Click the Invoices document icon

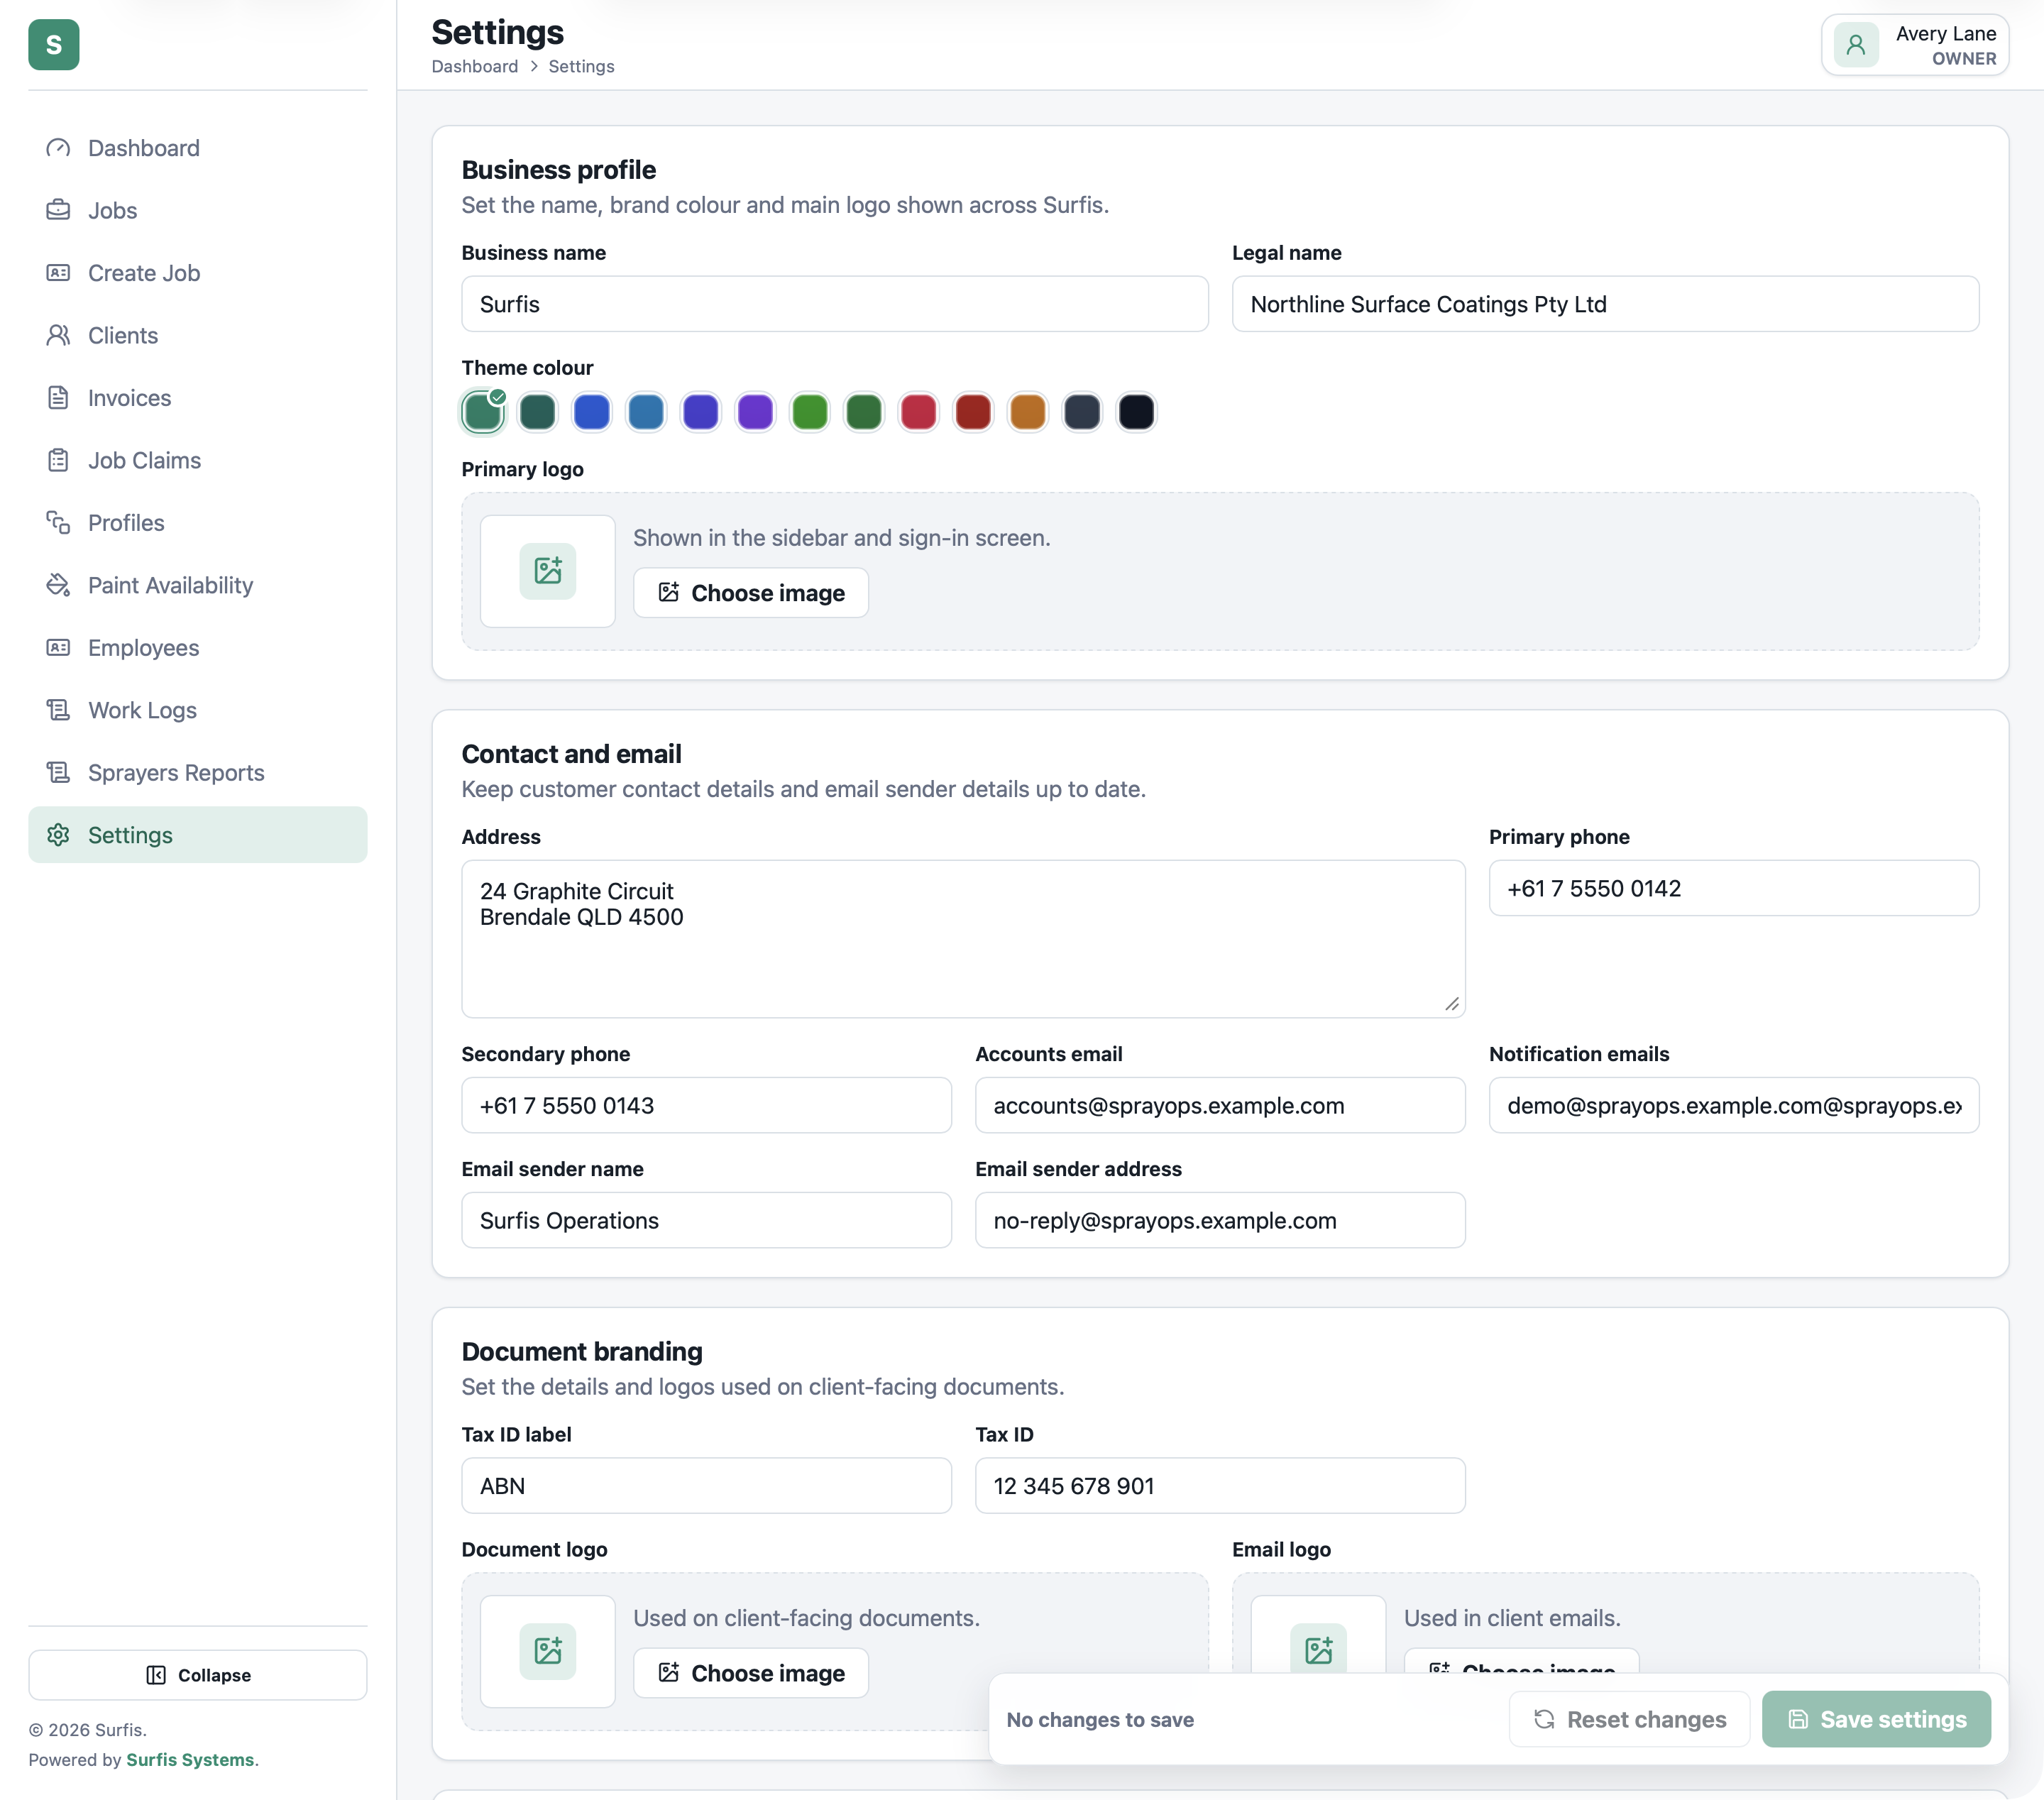pyautogui.click(x=58, y=398)
